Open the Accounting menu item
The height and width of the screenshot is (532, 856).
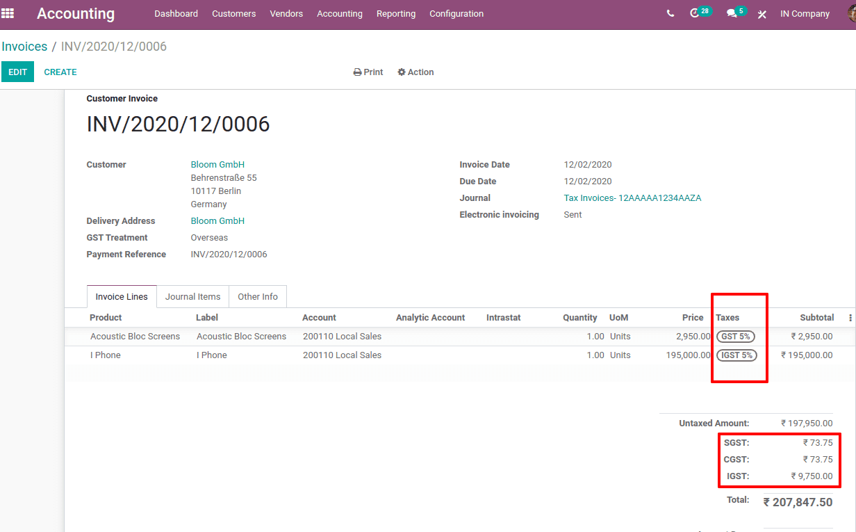pos(340,13)
